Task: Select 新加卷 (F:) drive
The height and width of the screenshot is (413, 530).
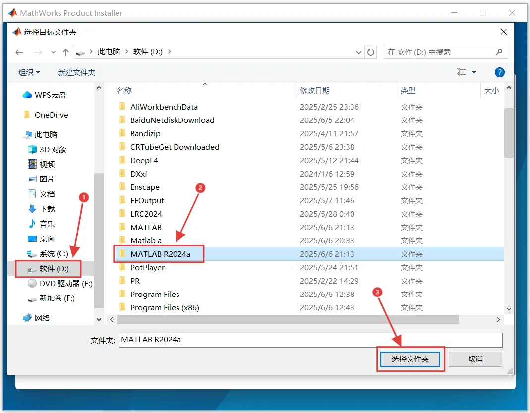Action: click(x=51, y=298)
